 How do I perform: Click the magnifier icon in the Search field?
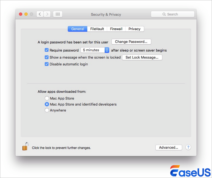click(x=164, y=14)
